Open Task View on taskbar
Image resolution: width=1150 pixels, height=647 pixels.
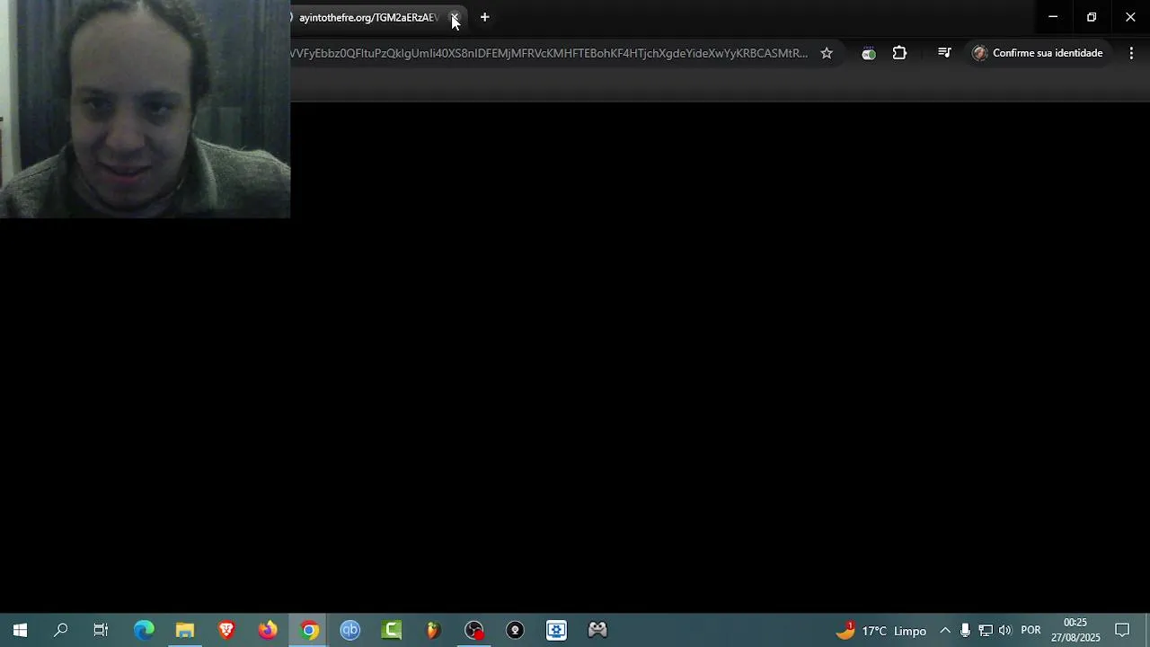101,630
